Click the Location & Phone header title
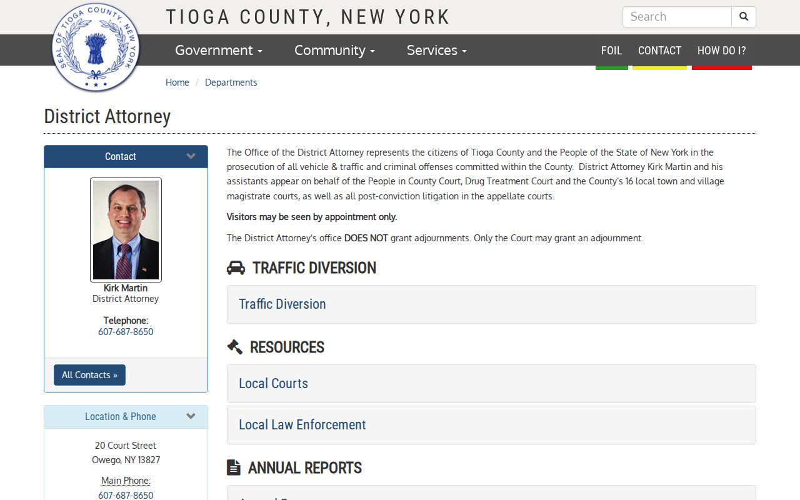Image resolution: width=800 pixels, height=500 pixels. [x=121, y=416]
